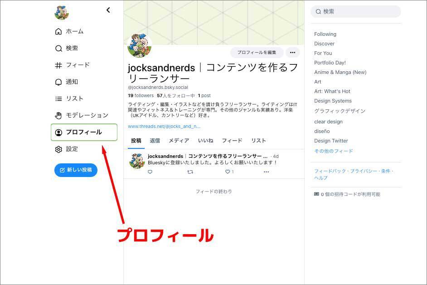Open the Following feed in the right panel
The width and height of the screenshot is (427, 285).
click(325, 34)
